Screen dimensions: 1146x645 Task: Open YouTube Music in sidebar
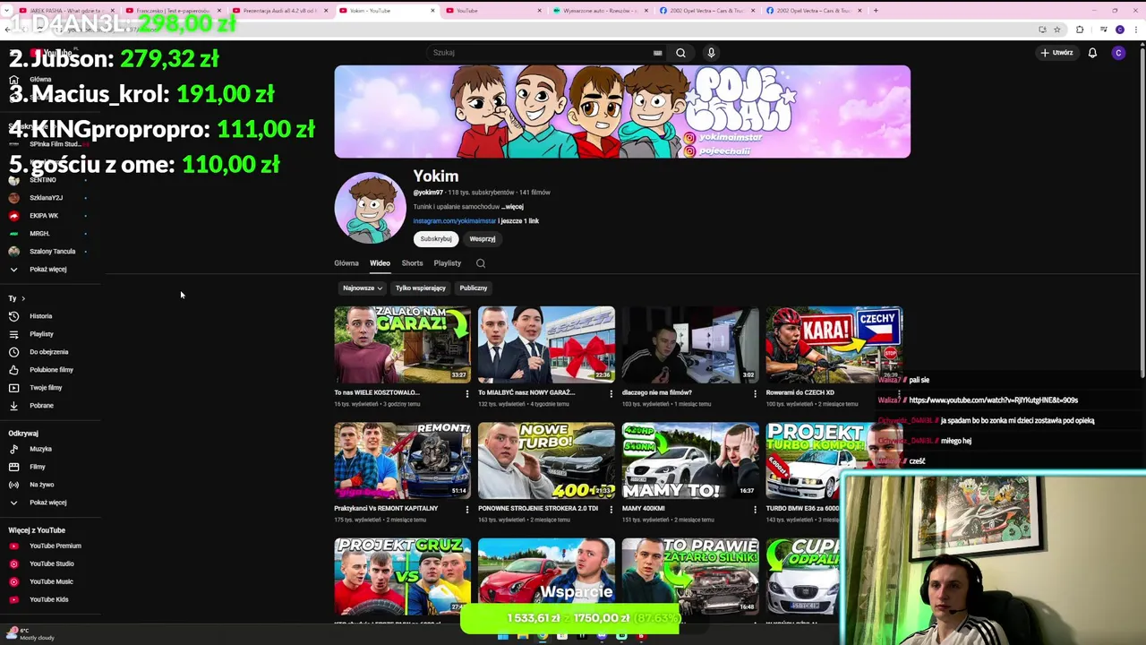[x=51, y=581]
